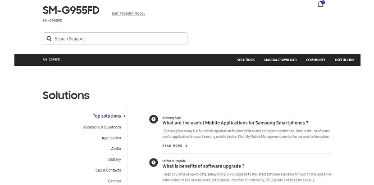Choose the Battery category
The height and width of the screenshot is (185, 374).
pyautogui.click(x=114, y=159)
